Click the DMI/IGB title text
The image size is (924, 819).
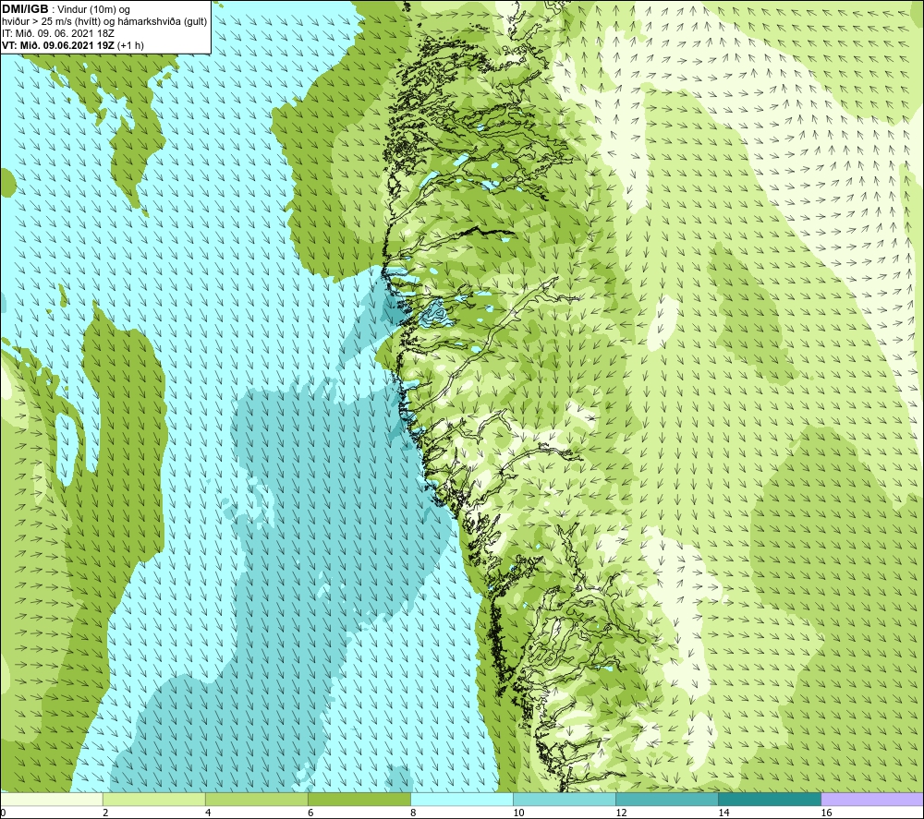point(25,9)
